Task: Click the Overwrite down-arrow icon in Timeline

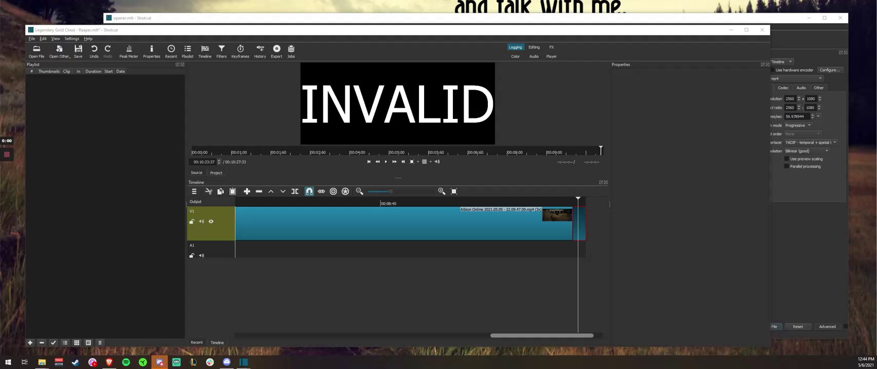Action: tap(283, 191)
